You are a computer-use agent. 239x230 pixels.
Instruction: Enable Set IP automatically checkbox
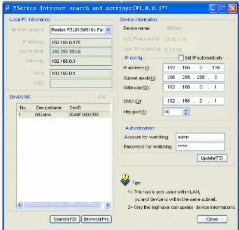click(x=181, y=58)
